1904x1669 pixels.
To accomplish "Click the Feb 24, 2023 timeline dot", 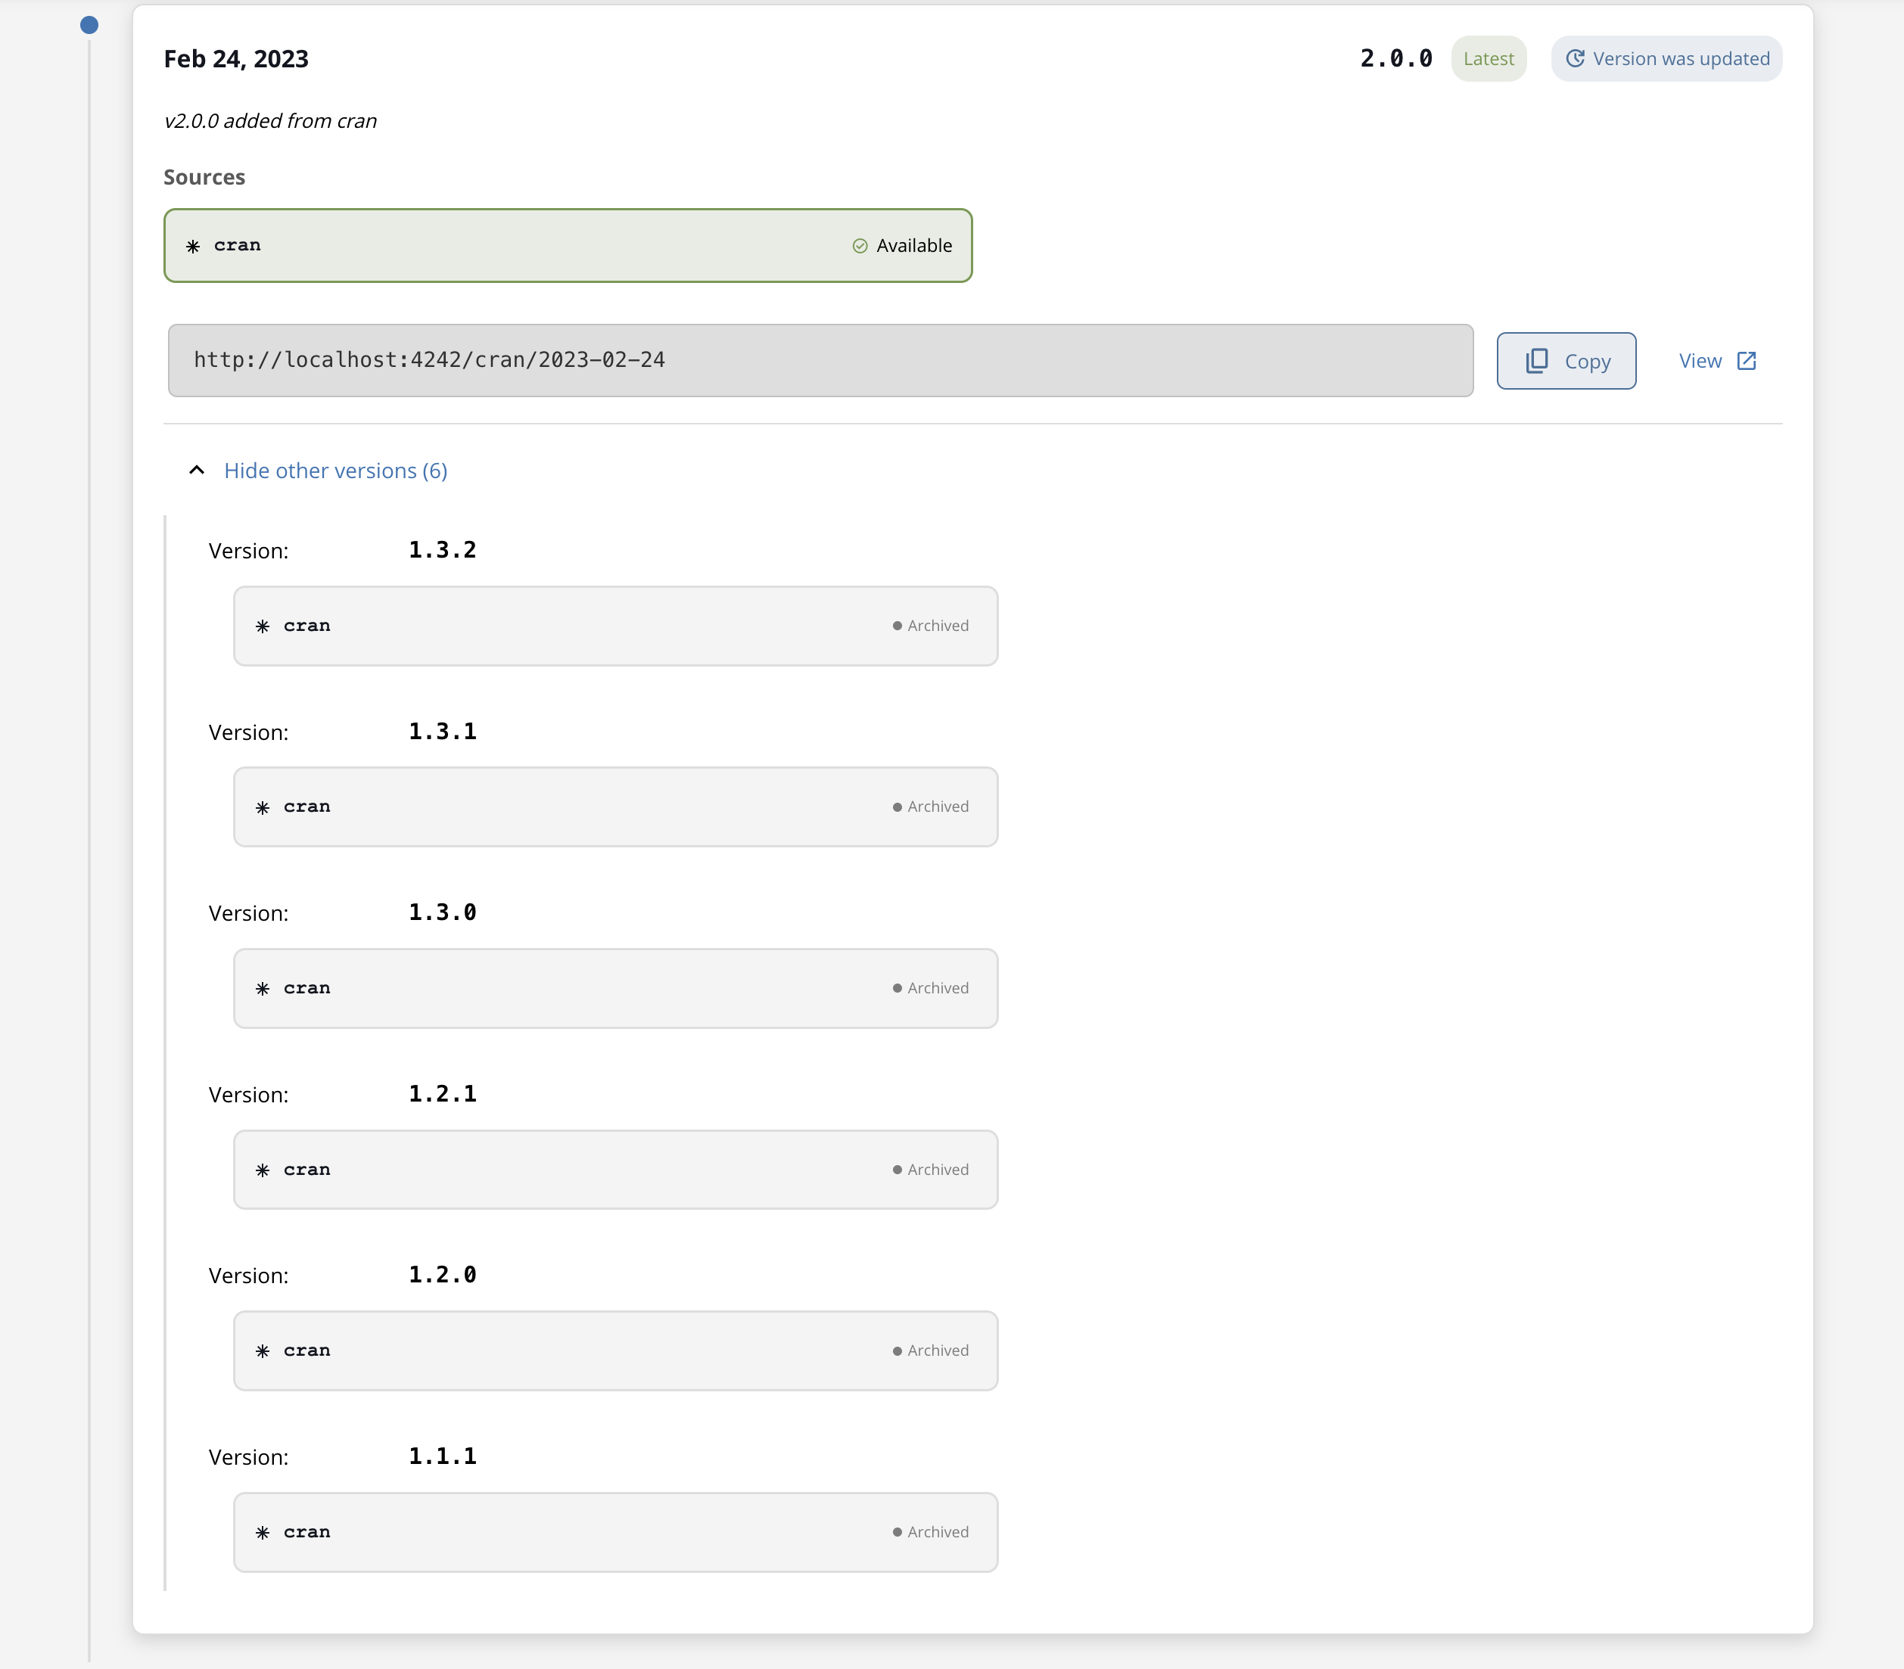I will pos(89,25).
